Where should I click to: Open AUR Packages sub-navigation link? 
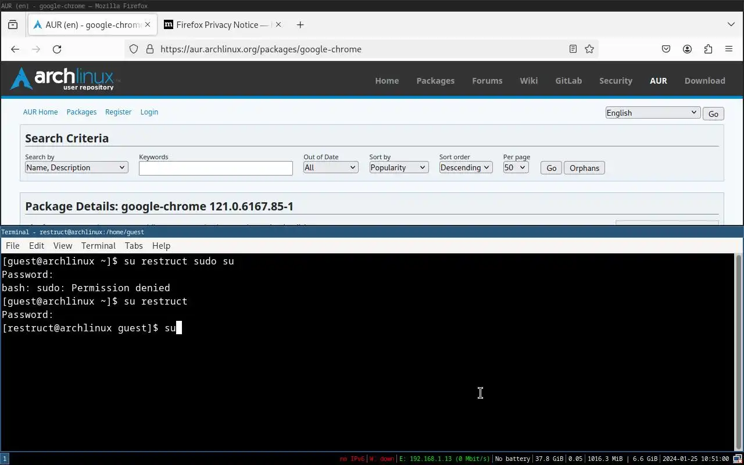81,112
